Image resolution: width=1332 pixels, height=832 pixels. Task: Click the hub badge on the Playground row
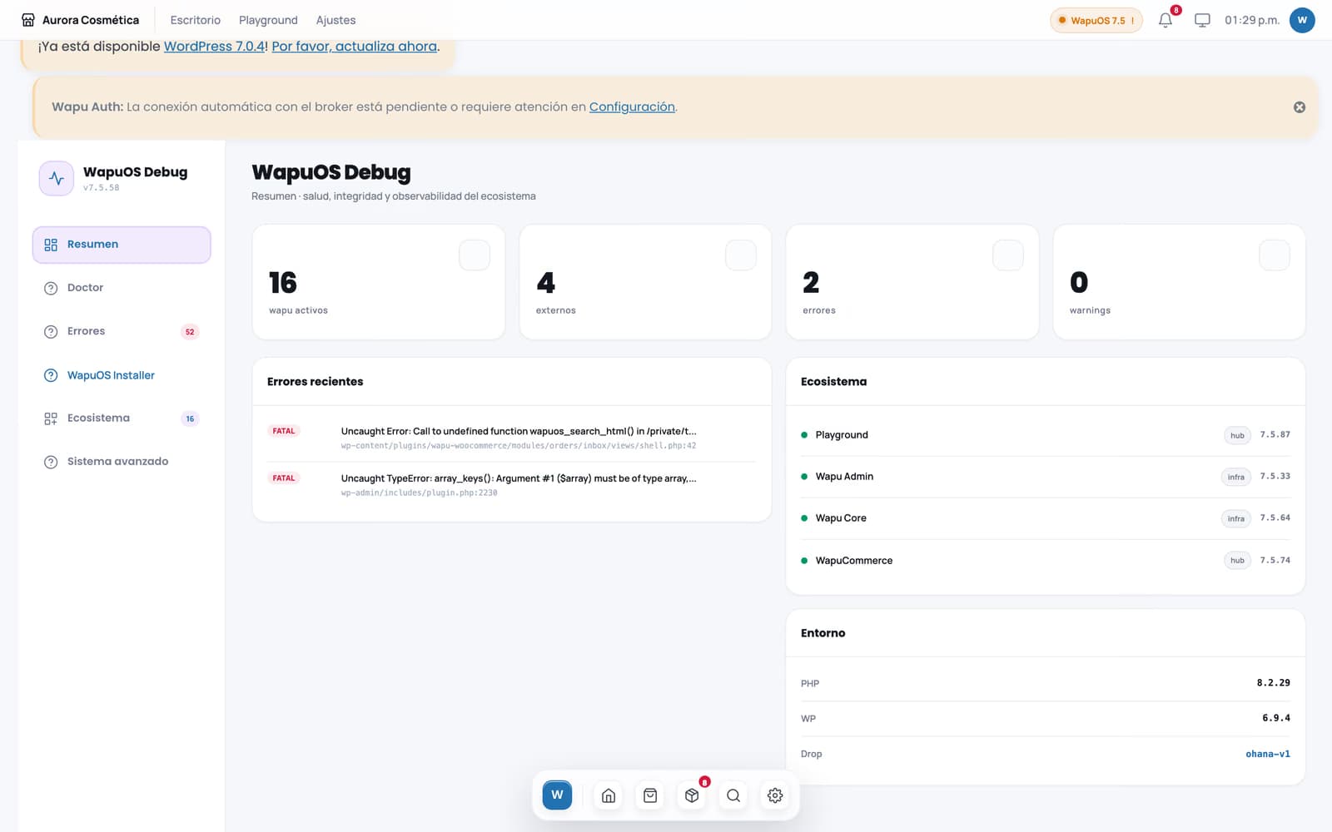[x=1237, y=435]
